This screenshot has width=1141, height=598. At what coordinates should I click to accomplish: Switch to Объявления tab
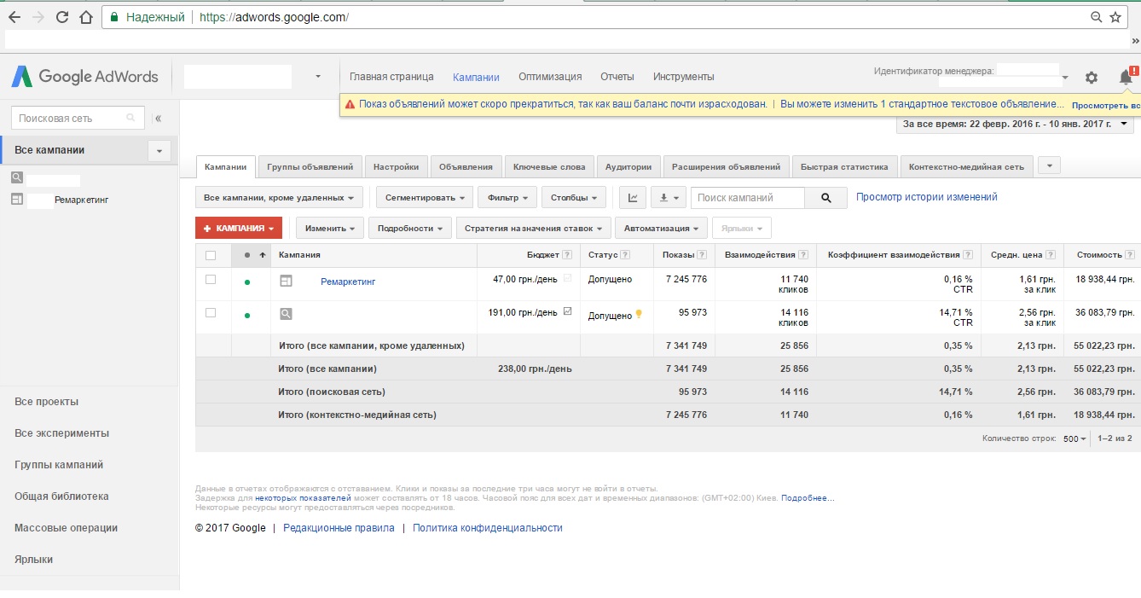click(x=466, y=167)
